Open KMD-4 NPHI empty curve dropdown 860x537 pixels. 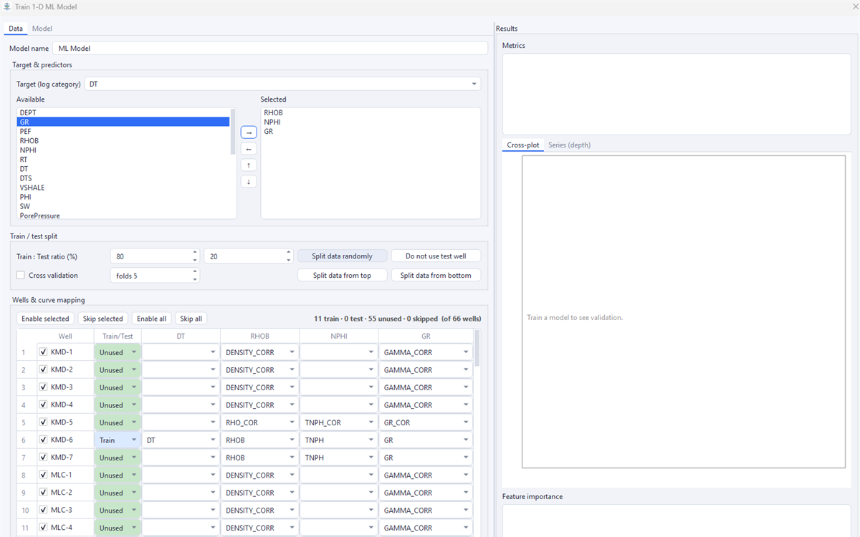pyautogui.click(x=338, y=405)
